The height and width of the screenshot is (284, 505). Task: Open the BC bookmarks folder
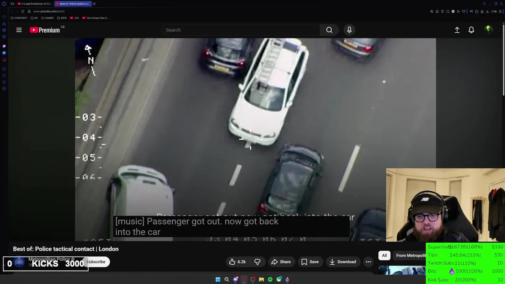point(34,18)
